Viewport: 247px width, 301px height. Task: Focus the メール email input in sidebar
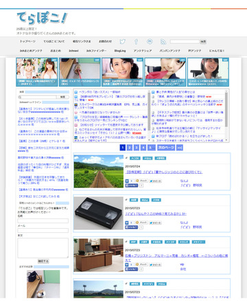click(x=43, y=230)
